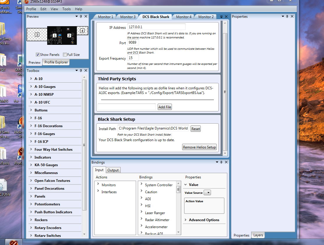The height and width of the screenshot is (245, 324).
Task: Enable the Full Size checkbox
Action: pos(65,54)
